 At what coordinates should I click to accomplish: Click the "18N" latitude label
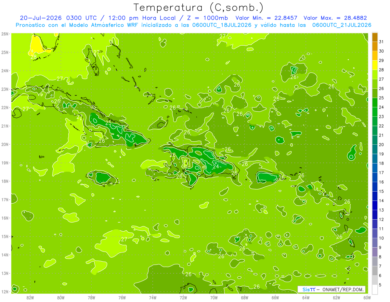click(5, 181)
